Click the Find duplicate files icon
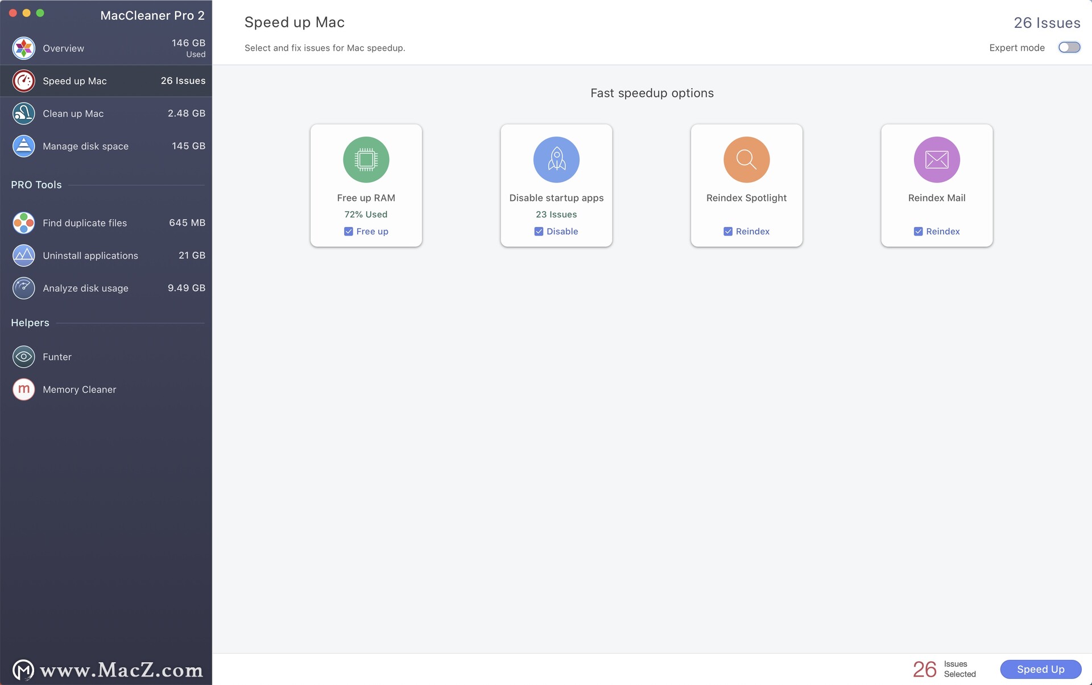1092x685 pixels. (x=23, y=223)
